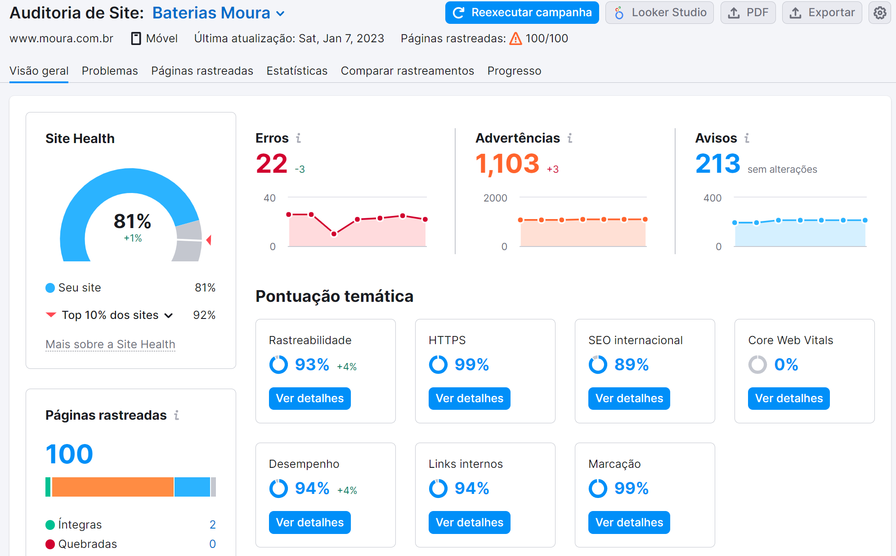
Task: Click the red benchmark marker on gauge
Action: pos(209,240)
